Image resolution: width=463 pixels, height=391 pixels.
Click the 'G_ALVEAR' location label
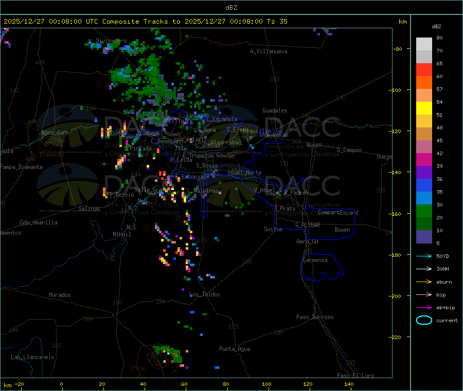(x=308, y=225)
